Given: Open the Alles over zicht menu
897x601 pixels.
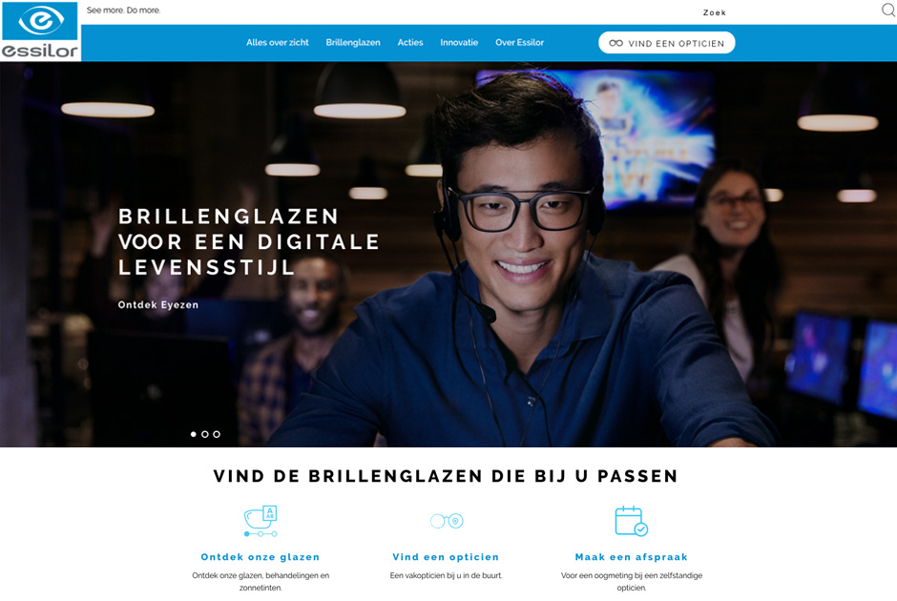Looking at the screenshot, I should [x=278, y=42].
